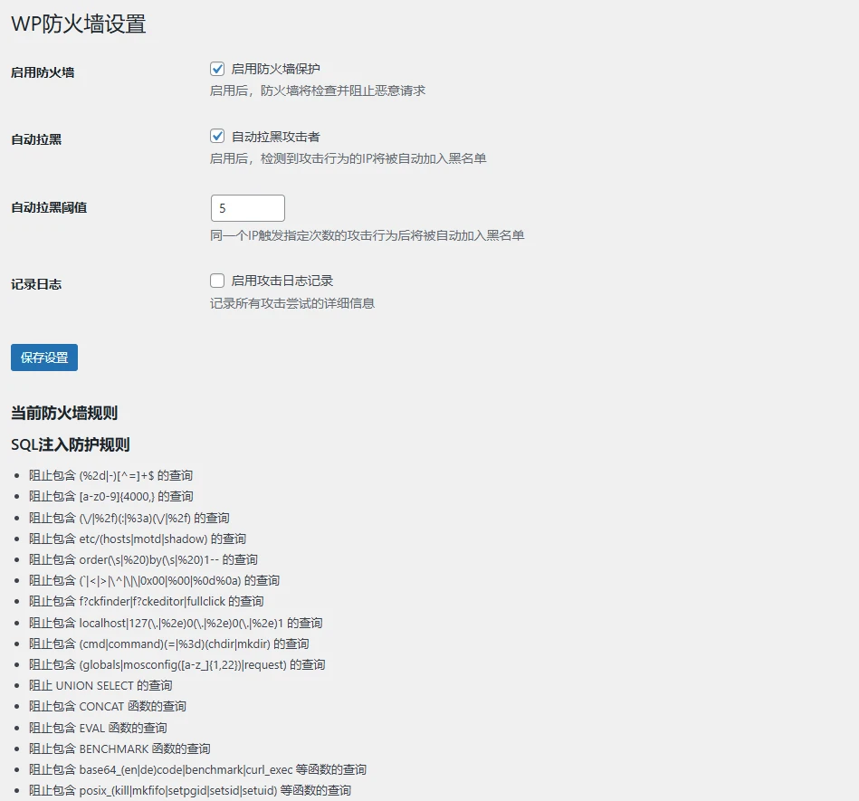Click the WP防火墙设置 page title
Screen dimensions: 859x801
[79, 24]
